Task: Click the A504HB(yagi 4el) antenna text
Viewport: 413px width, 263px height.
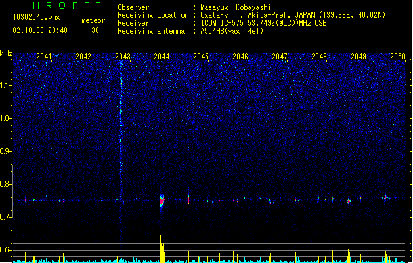Action: [x=232, y=31]
